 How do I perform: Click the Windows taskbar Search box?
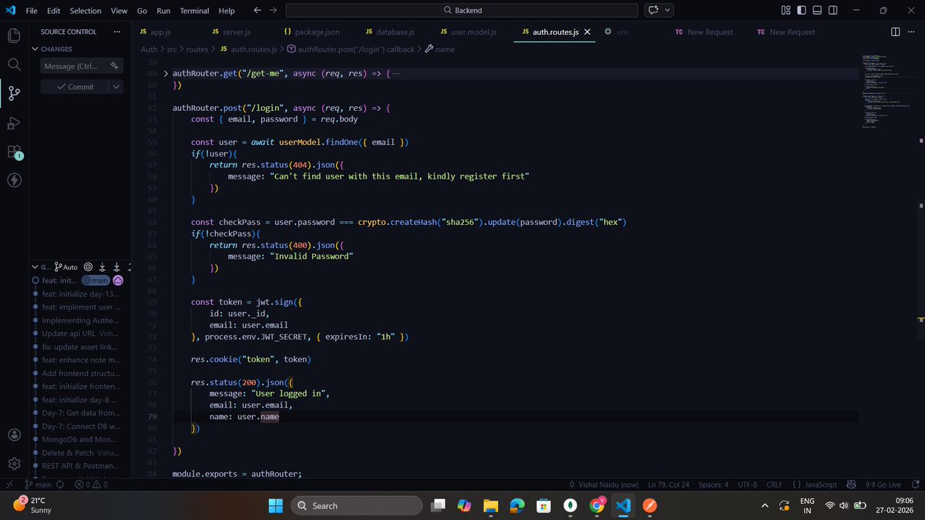357,505
